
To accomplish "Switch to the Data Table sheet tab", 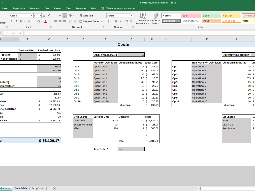I will [x=21, y=188].
